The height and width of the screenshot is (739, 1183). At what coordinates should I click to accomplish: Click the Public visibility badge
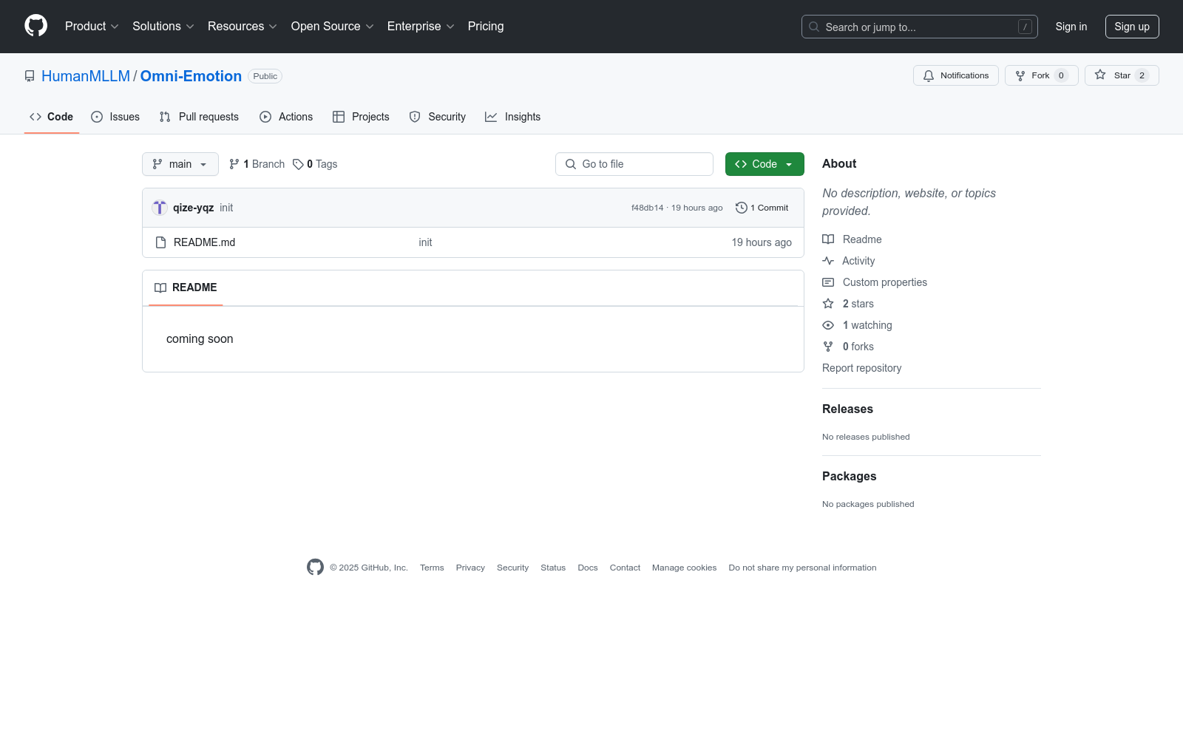click(265, 76)
